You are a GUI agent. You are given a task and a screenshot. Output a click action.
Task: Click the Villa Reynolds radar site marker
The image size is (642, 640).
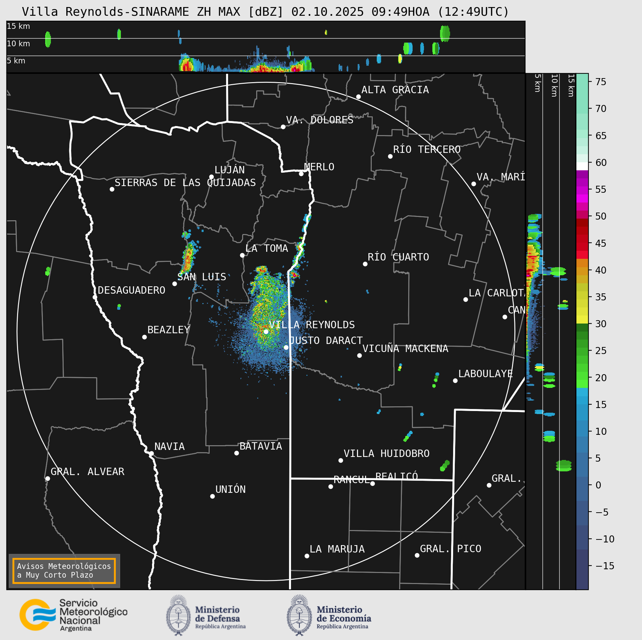point(266,332)
